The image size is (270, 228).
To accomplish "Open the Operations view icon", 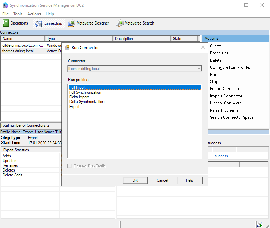I will 6,23.
